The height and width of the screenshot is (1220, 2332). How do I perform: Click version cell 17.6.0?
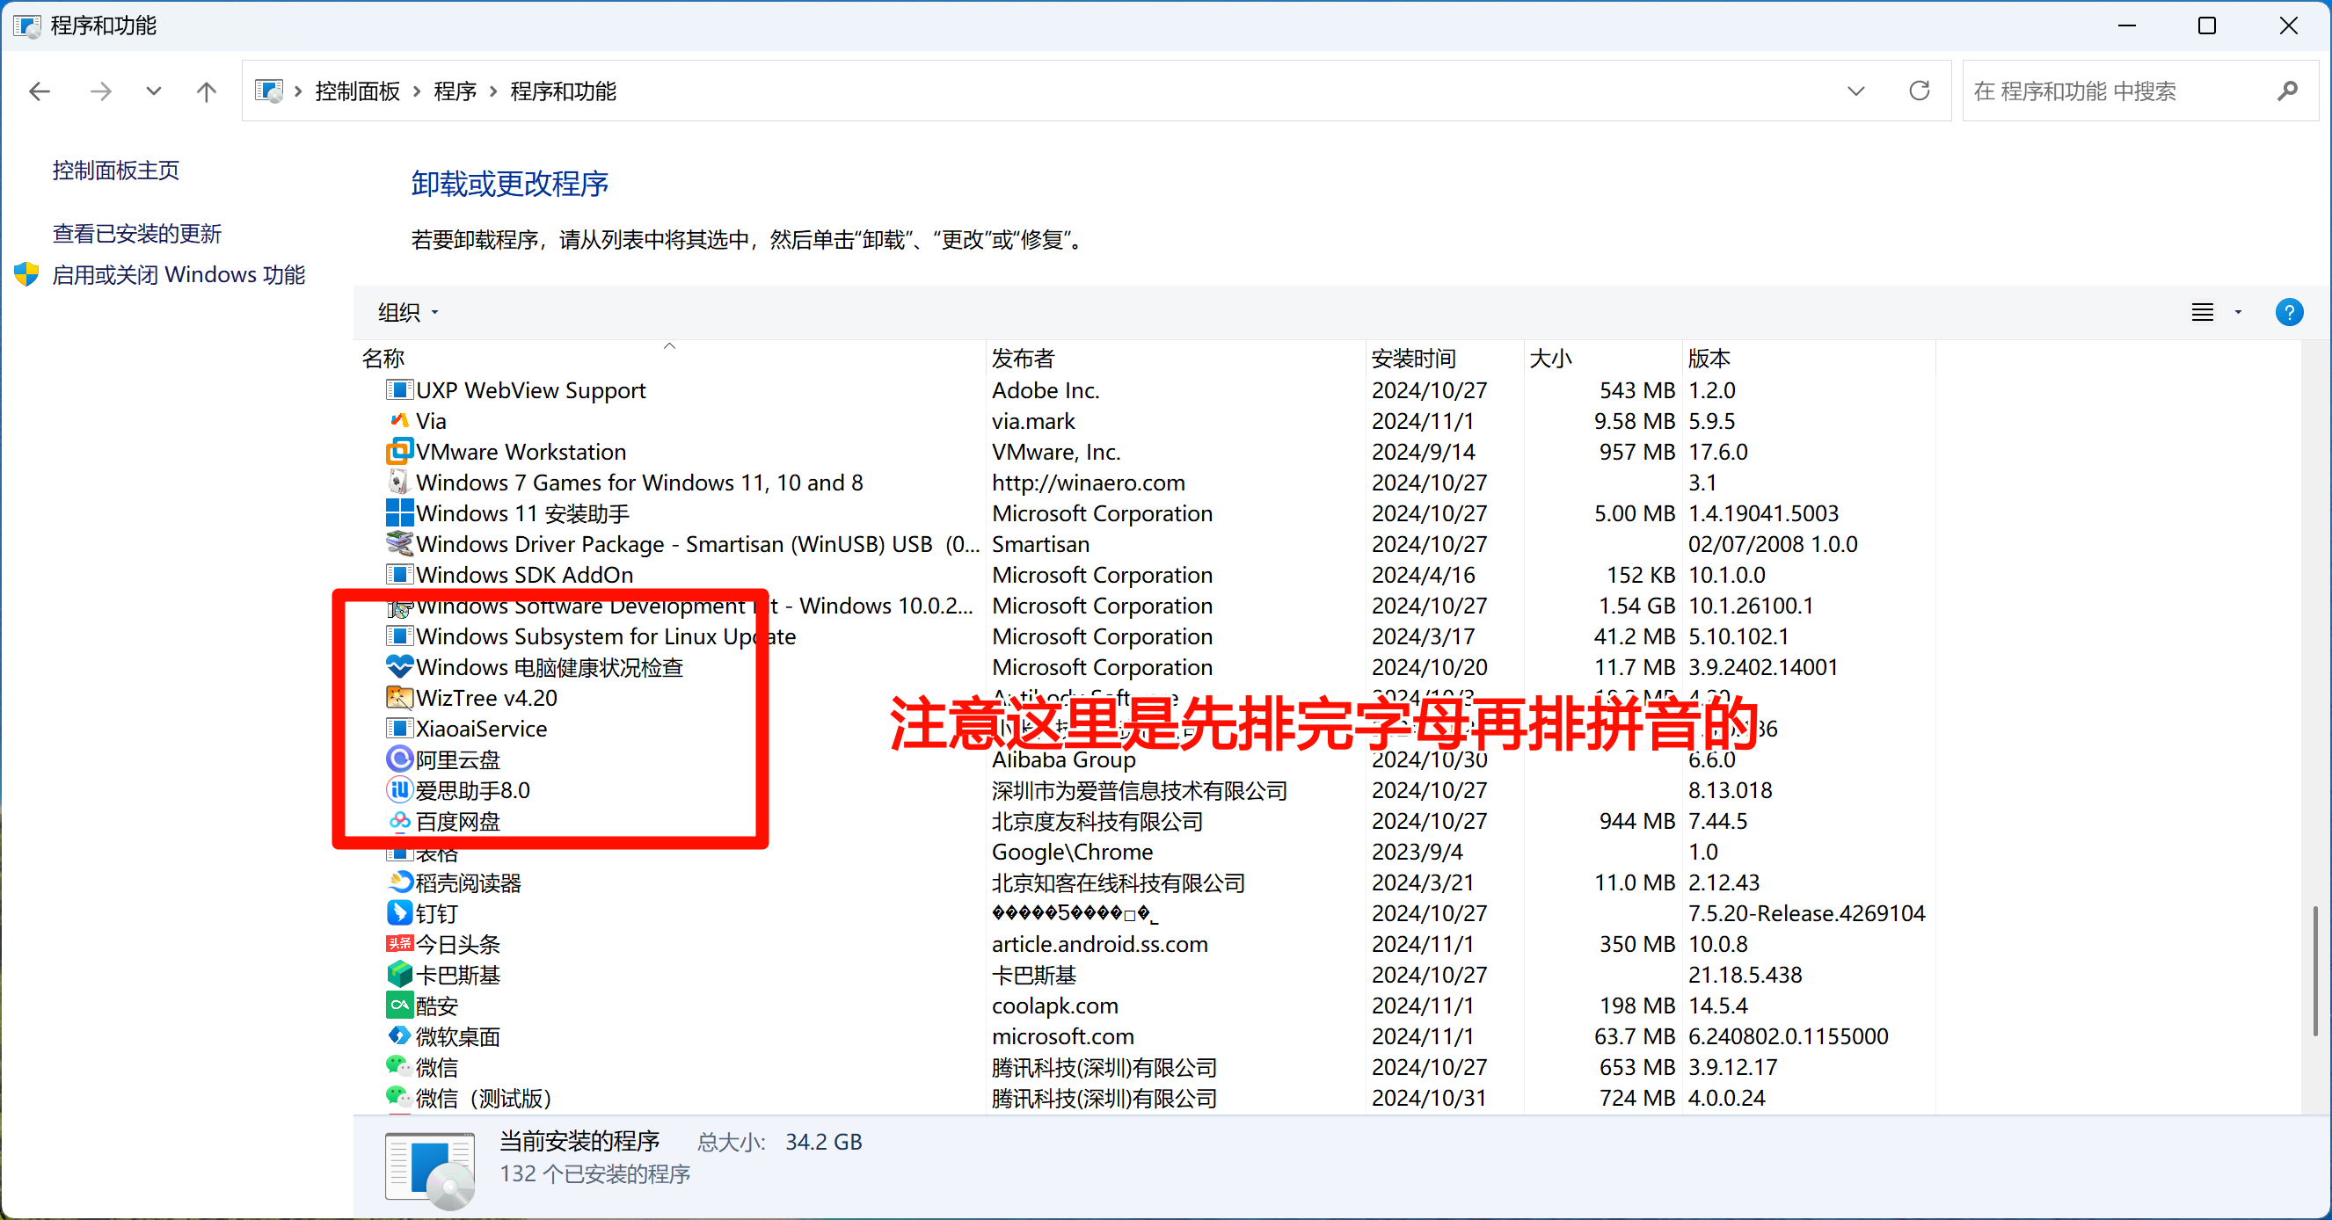click(x=1718, y=452)
